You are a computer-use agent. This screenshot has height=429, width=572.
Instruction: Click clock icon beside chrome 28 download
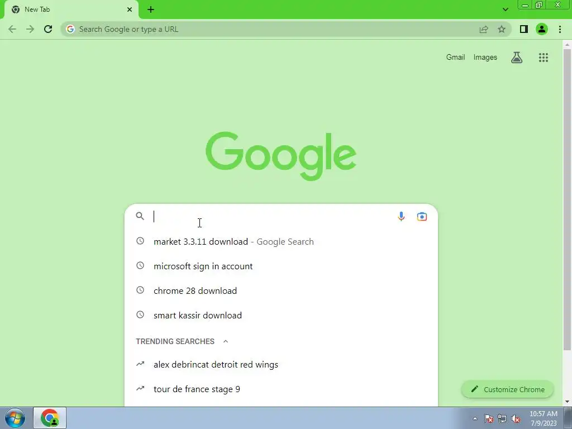140,290
